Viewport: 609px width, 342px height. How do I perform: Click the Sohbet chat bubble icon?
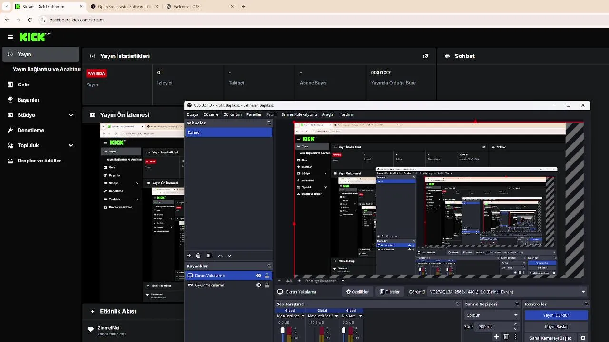coord(447,56)
